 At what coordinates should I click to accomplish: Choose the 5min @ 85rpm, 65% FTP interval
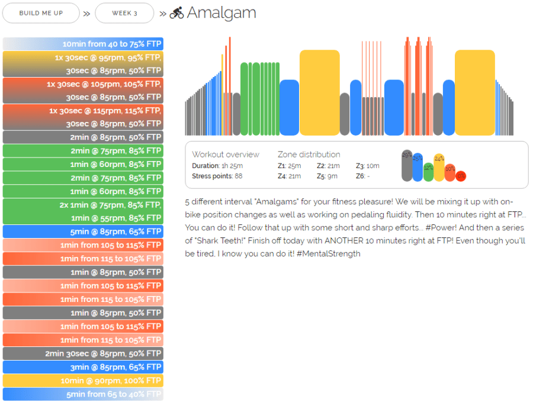pyautogui.click(x=83, y=232)
